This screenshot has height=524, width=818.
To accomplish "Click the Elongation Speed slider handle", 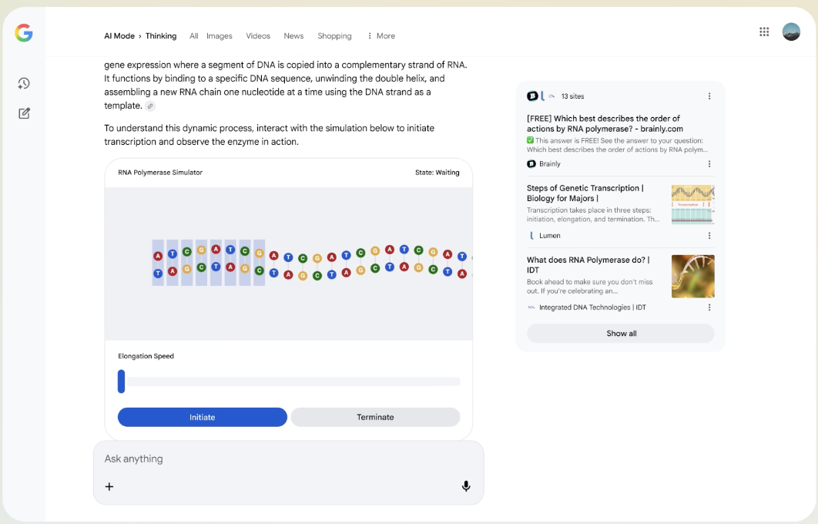I will pos(122,381).
